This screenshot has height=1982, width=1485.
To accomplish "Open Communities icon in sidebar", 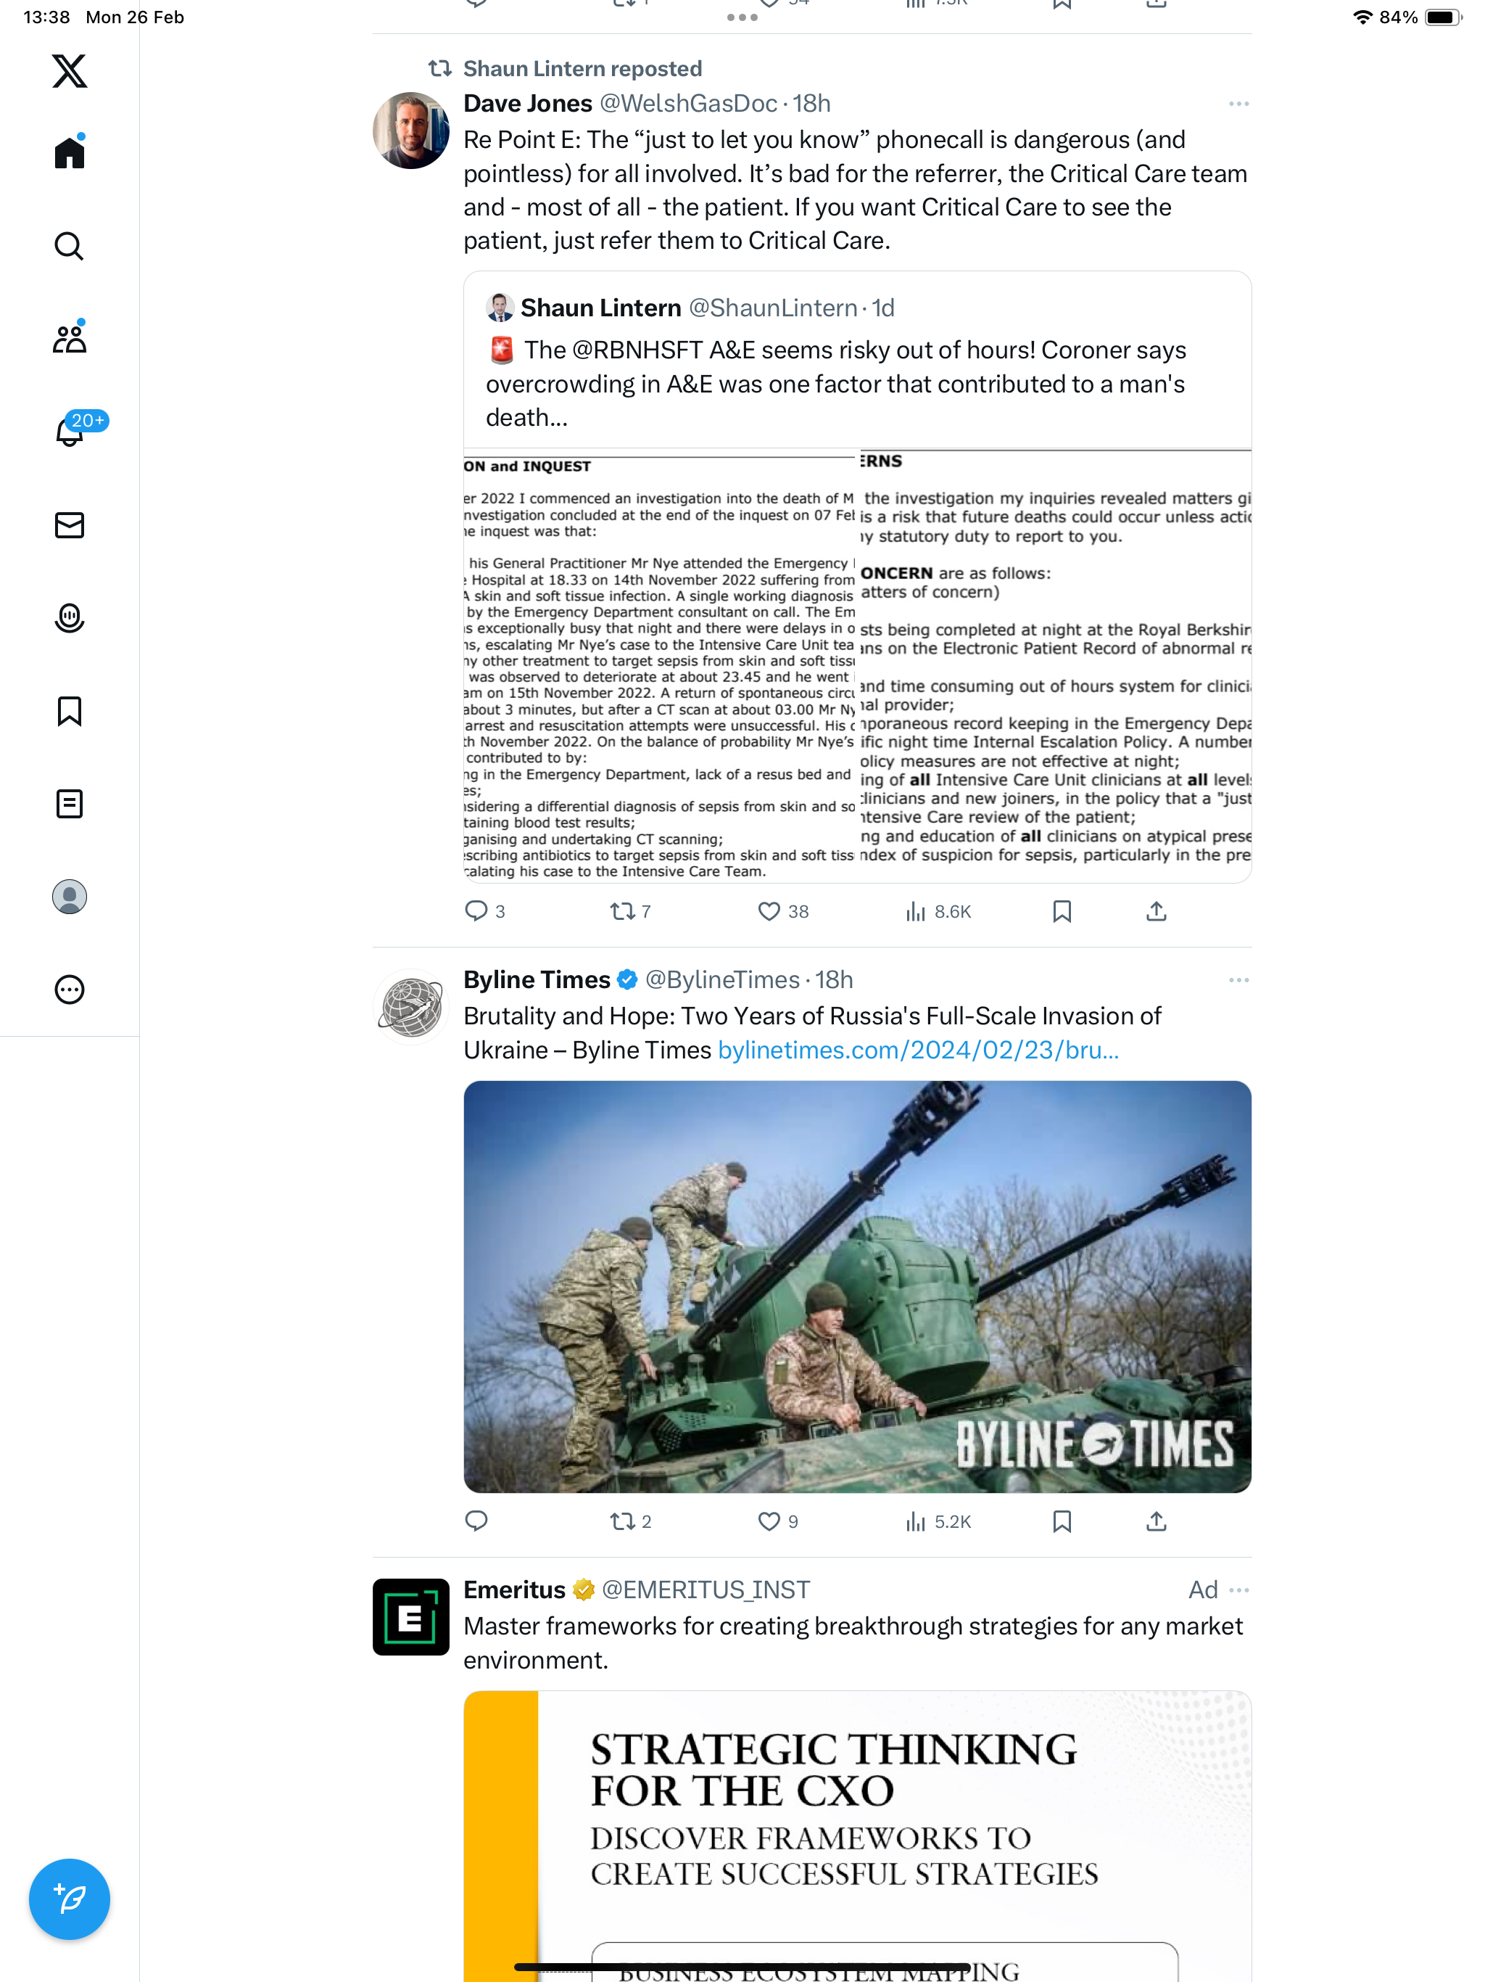I will pos(69,339).
